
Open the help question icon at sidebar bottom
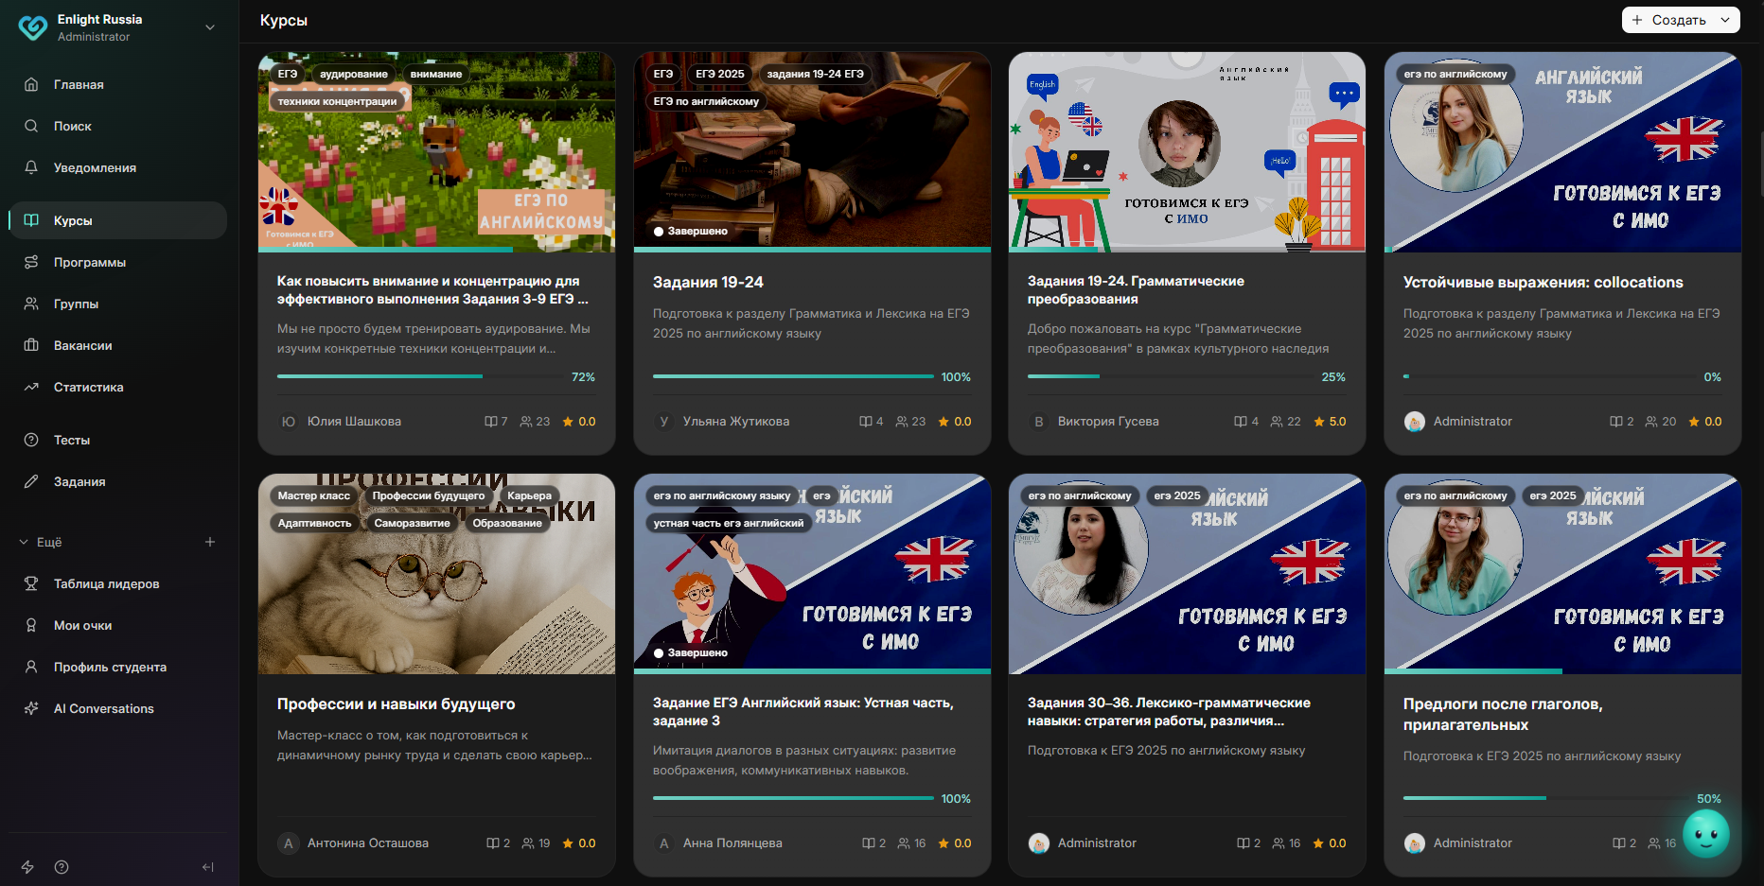(62, 867)
